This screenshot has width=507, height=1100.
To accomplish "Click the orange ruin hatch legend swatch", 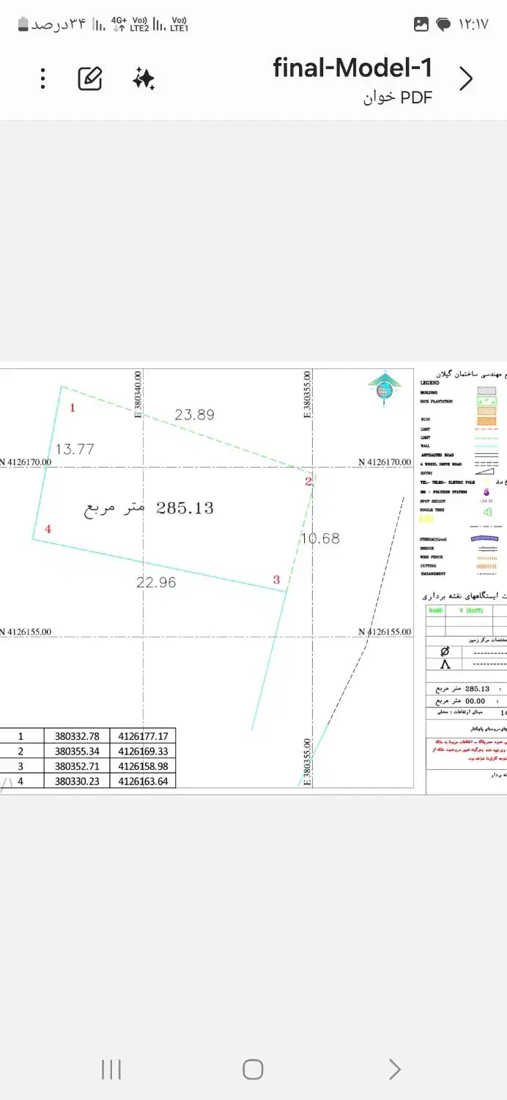I will pyautogui.click(x=486, y=421).
